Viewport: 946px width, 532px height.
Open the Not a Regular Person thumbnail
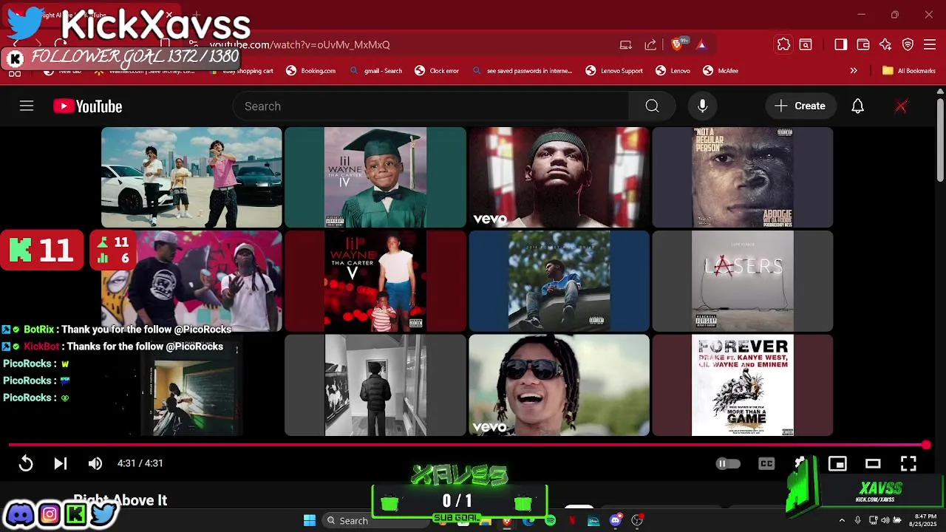[743, 177]
